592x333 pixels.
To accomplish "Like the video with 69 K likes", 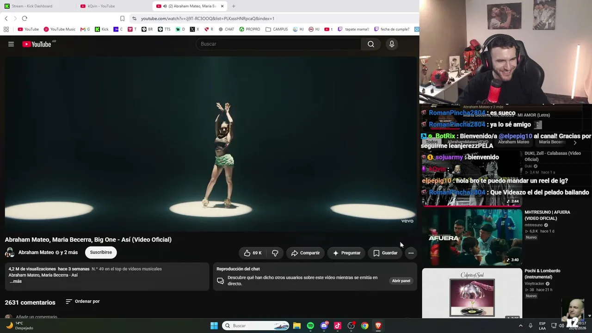I will (x=253, y=253).
